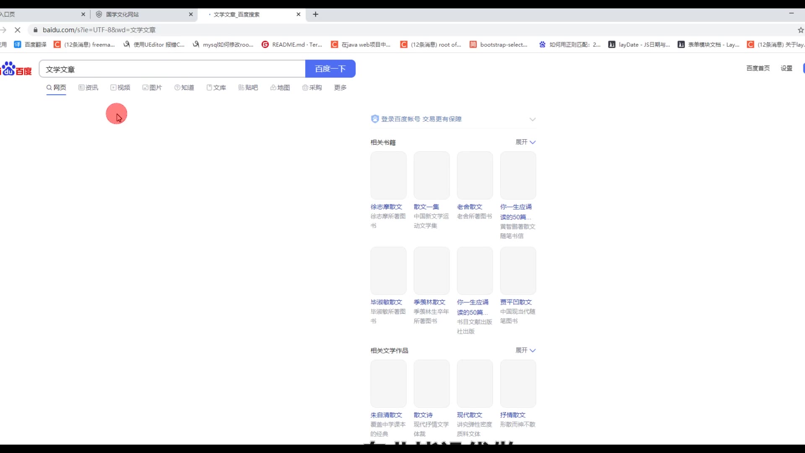The width and height of the screenshot is (805, 453).
Task: Open the 如何用正则匹配 bookmark
Action: [x=570, y=44]
